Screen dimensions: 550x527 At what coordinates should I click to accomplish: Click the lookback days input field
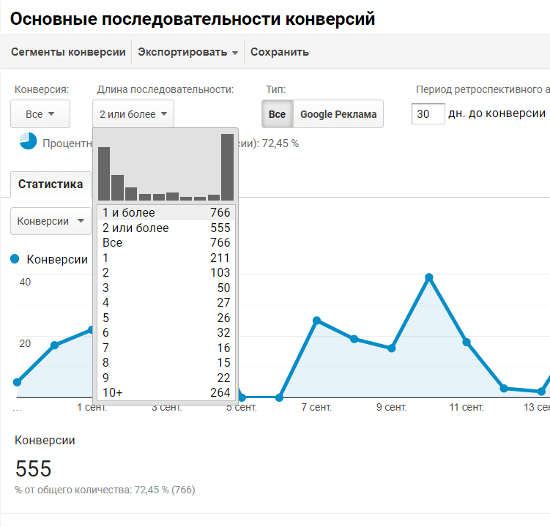click(428, 114)
